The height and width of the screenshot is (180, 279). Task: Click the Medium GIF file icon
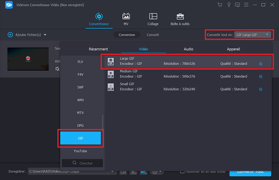[111, 74]
